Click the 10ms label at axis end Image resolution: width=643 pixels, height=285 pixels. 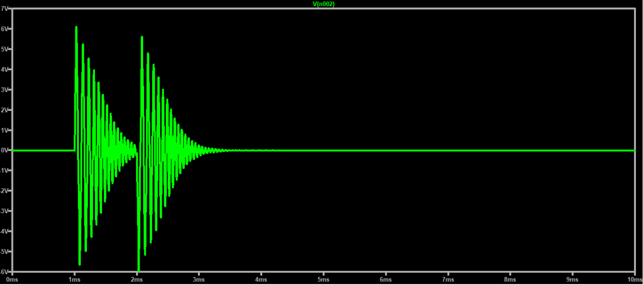635,279
